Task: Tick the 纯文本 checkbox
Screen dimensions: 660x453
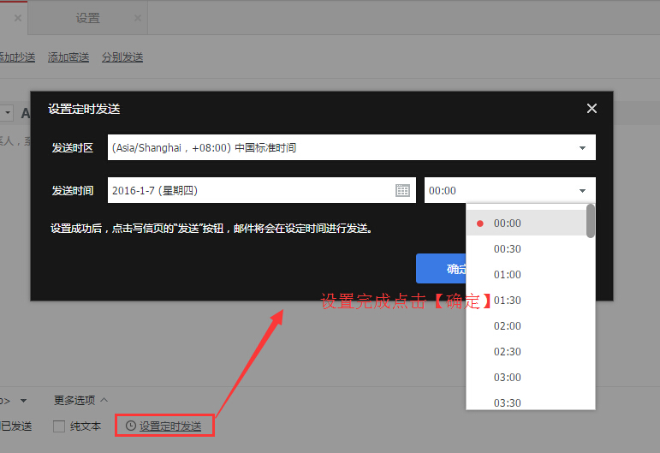Action: point(59,426)
